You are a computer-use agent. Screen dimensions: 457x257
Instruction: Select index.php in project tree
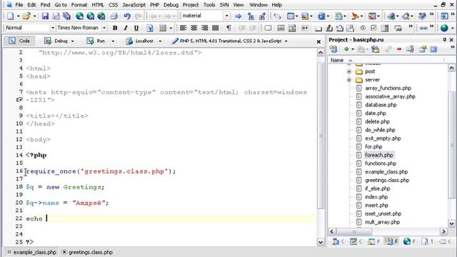pyautogui.click(x=376, y=197)
